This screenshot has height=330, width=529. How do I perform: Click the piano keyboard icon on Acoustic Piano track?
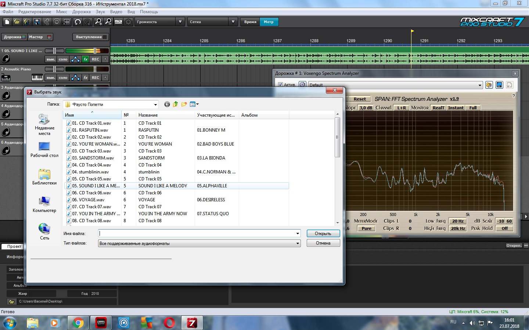37,77
